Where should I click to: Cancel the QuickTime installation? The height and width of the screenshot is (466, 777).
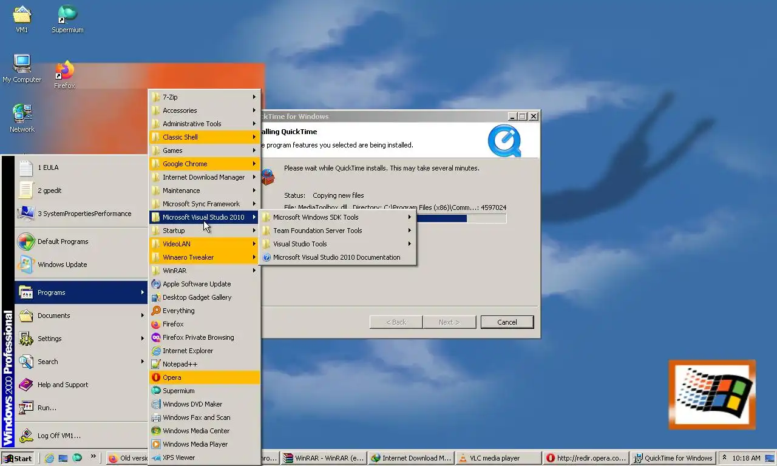pyautogui.click(x=507, y=322)
